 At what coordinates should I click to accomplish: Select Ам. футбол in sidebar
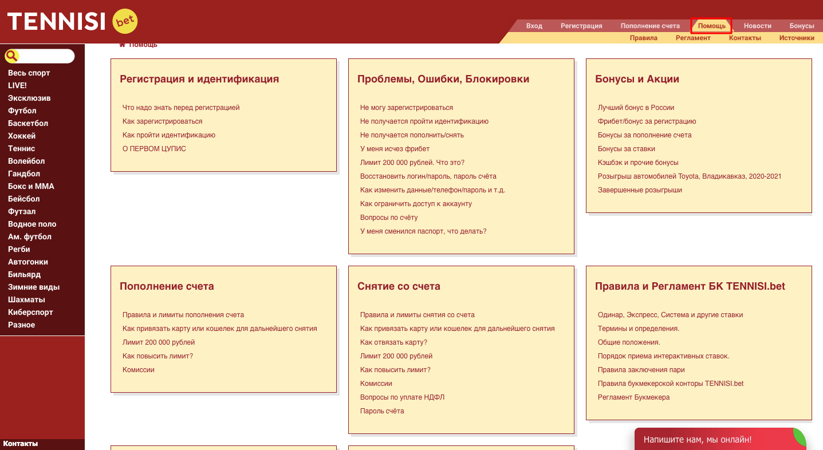point(30,236)
